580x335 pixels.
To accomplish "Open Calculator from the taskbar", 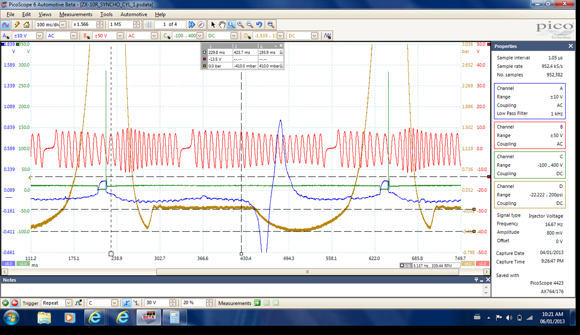I will [174, 318].
